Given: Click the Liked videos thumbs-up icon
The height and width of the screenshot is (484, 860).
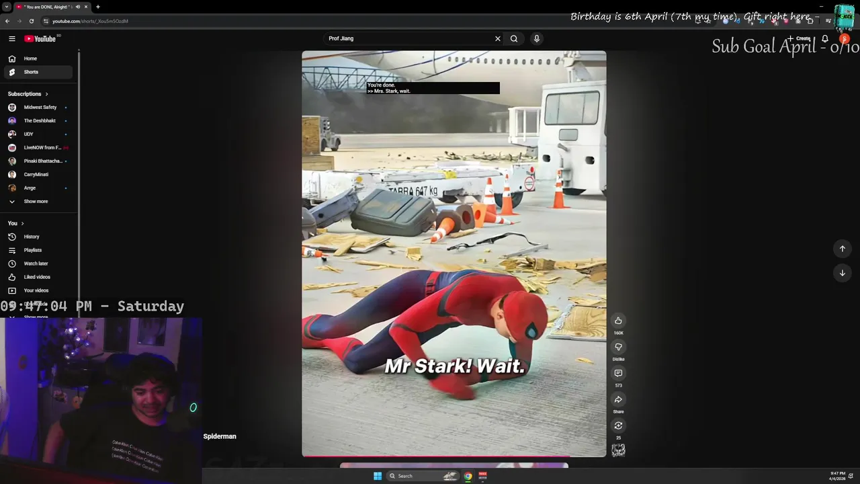Looking at the screenshot, I should pyautogui.click(x=11, y=277).
